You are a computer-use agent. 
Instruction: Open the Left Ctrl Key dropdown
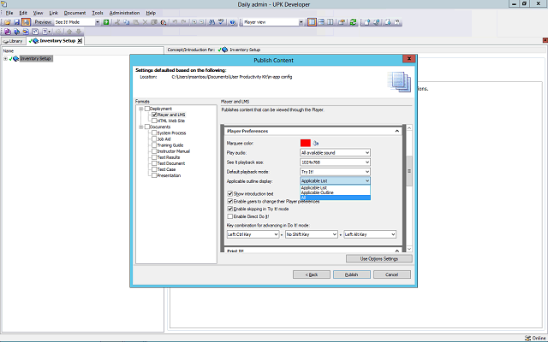[253, 234]
